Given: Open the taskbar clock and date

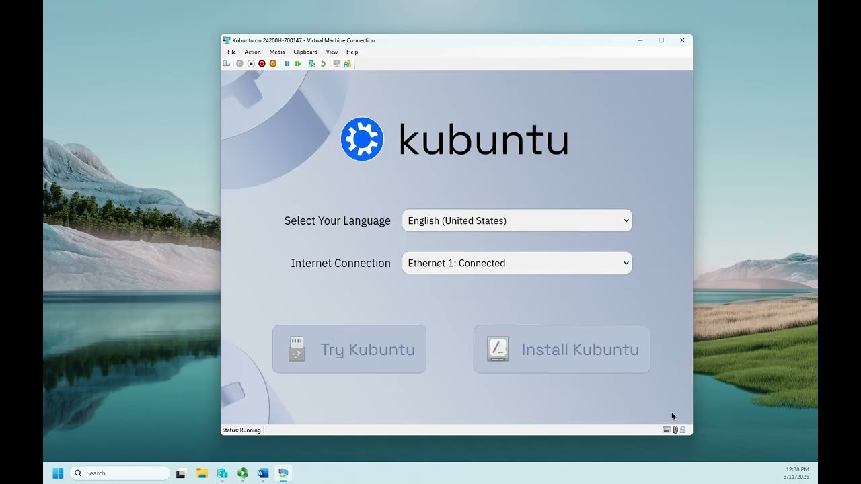Looking at the screenshot, I should tap(797, 473).
